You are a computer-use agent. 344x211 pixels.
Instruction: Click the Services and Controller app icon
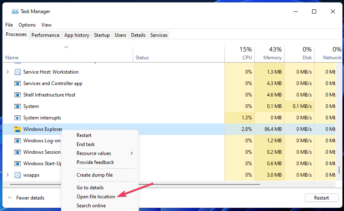pyautogui.click(x=17, y=83)
